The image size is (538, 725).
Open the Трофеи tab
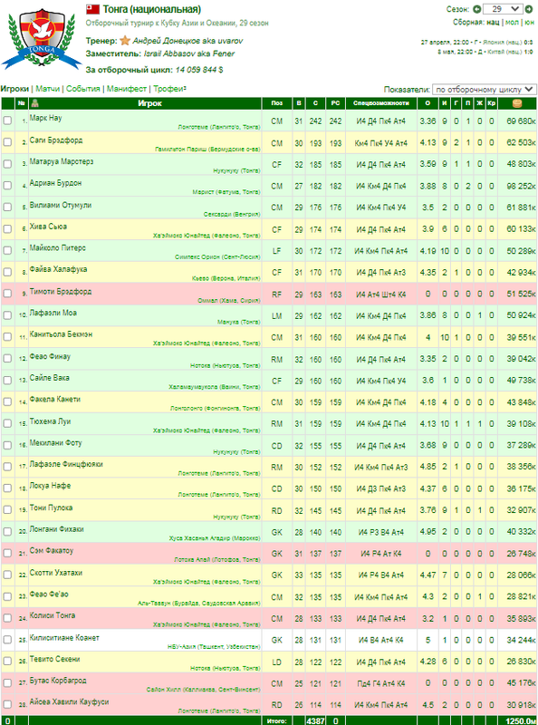[x=169, y=89]
